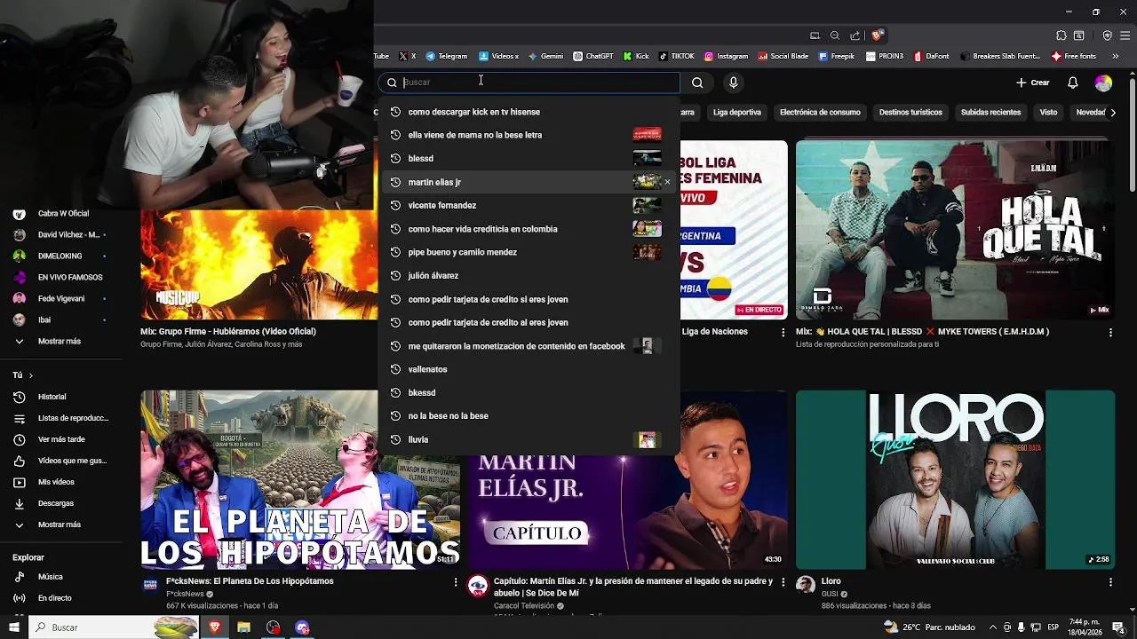Choose the 'lluvia' suggestion
Viewport: 1137px width, 639px height.
pos(529,439)
